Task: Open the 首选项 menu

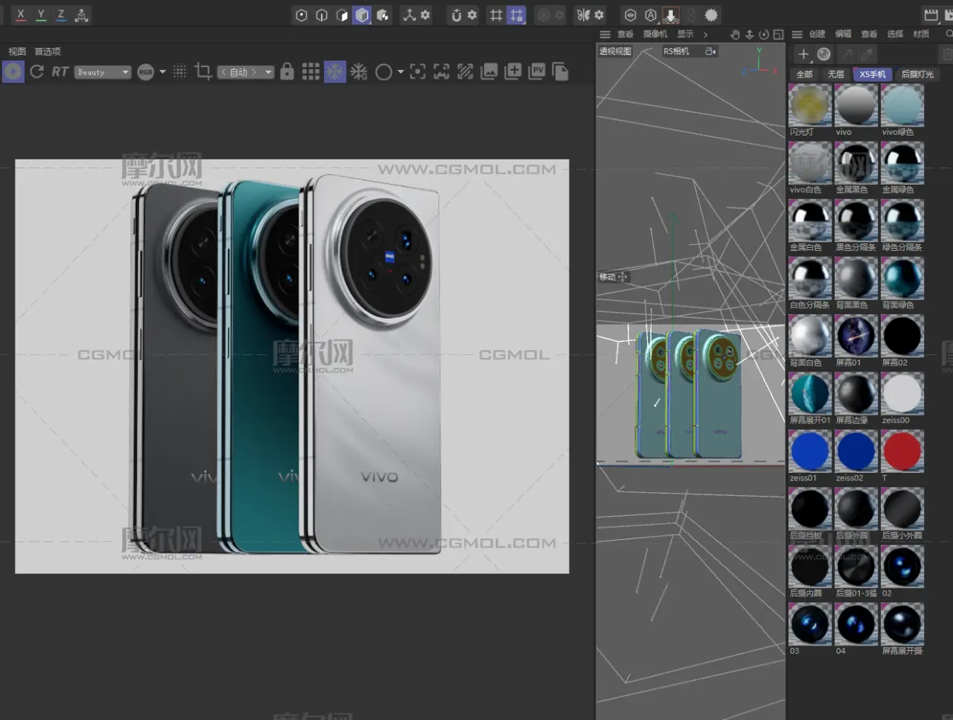Action: [48, 51]
